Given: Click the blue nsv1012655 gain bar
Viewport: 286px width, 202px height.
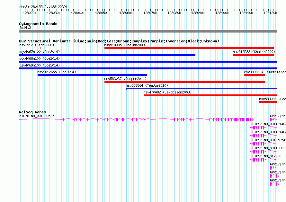Looking at the screenshot, I should (x=92, y=75).
